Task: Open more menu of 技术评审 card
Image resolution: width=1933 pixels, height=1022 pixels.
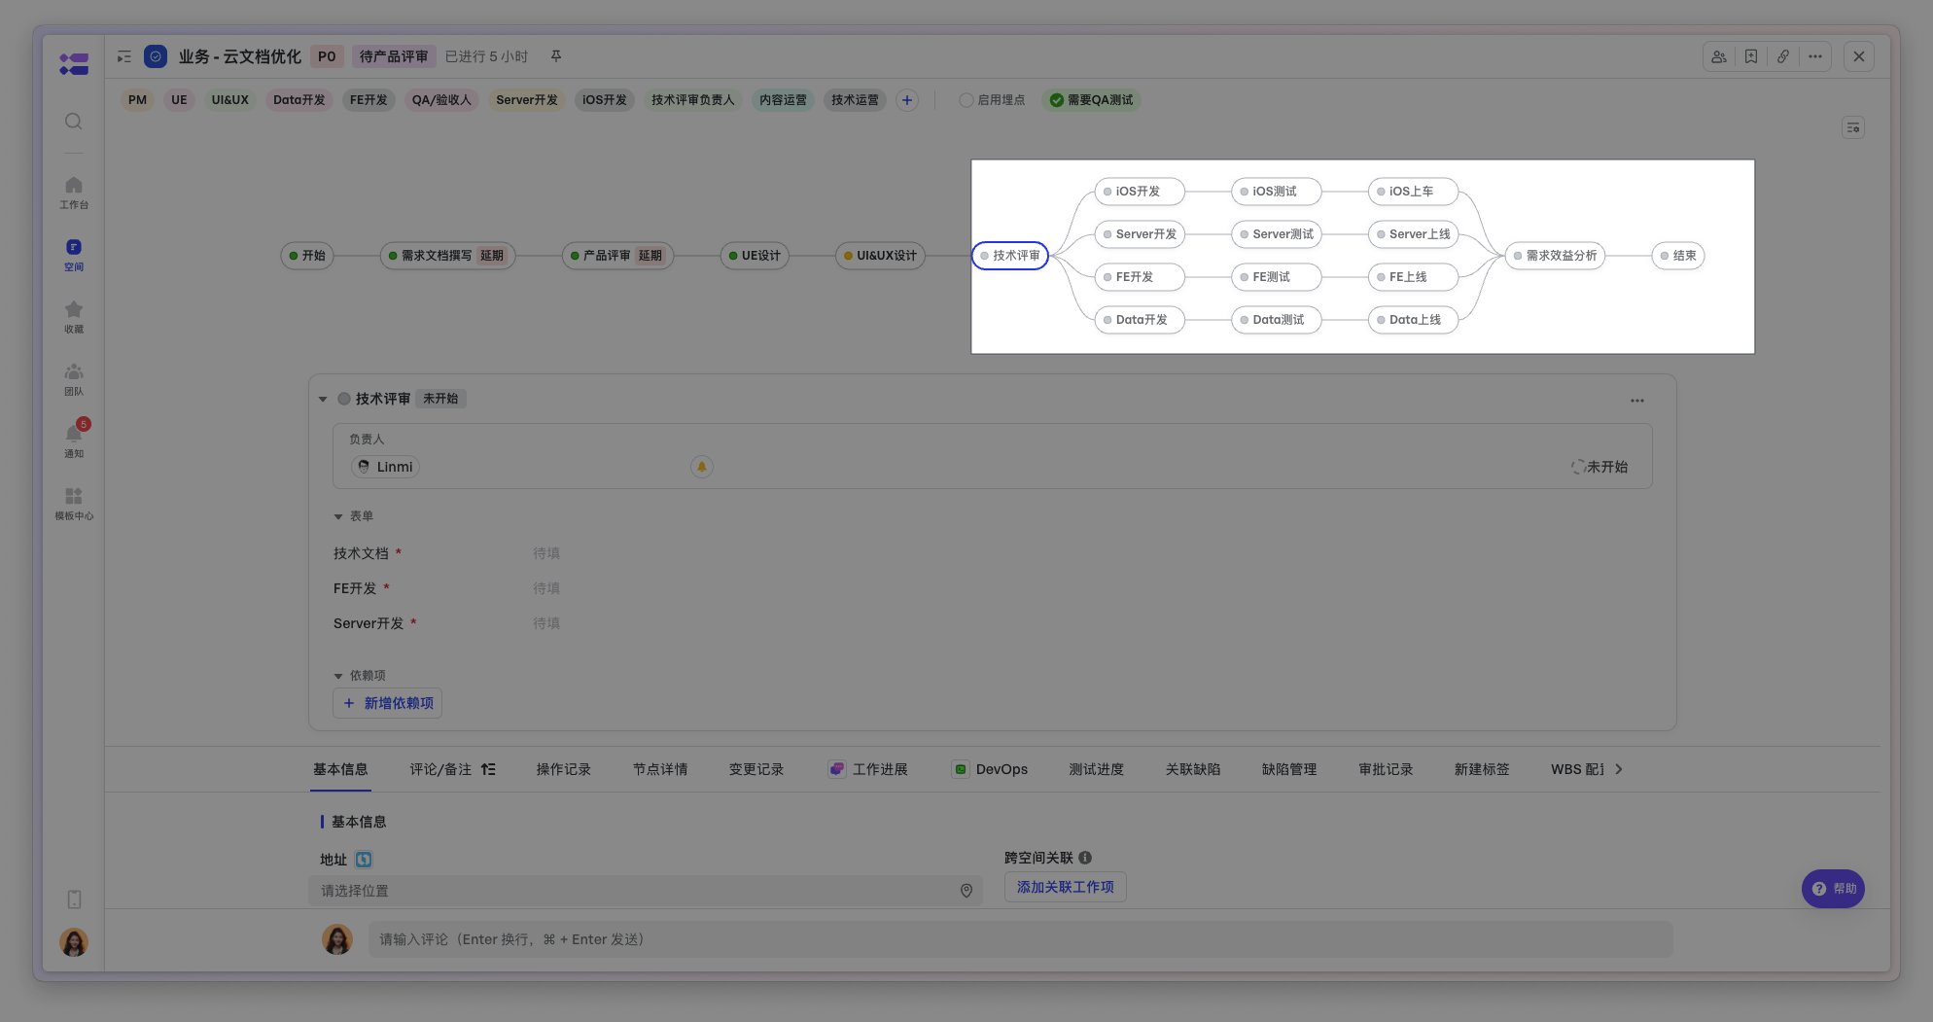Action: [x=1637, y=401]
